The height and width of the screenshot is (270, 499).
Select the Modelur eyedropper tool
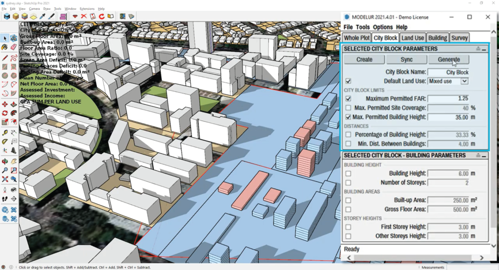pos(42,16)
